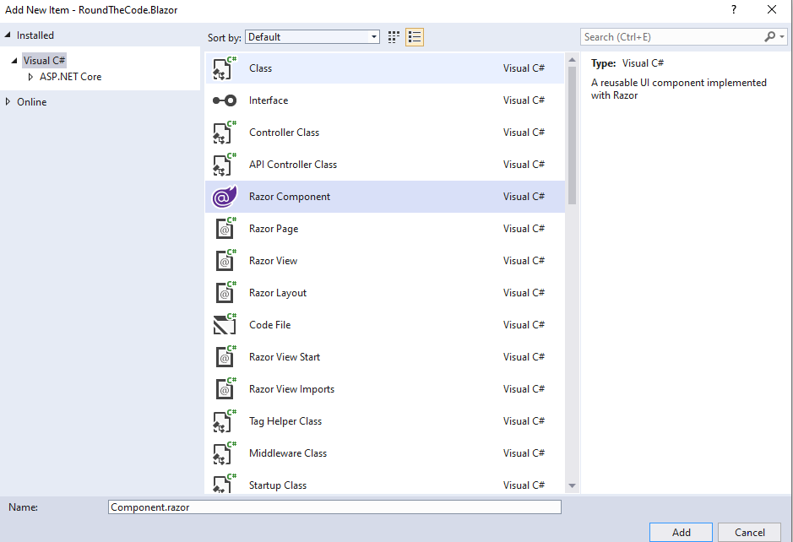Select the 'Razor View Imports' name

(x=292, y=389)
